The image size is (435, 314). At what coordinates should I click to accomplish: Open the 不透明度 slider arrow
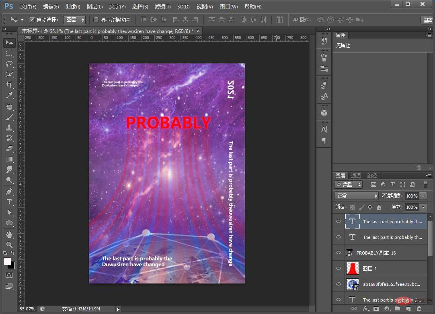tap(423, 196)
